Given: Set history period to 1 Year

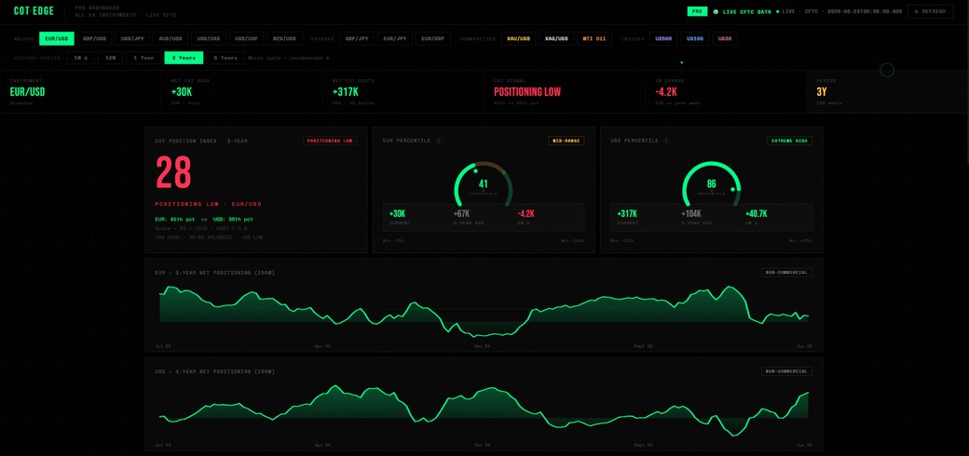Looking at the screenshot, I should 143,58.
